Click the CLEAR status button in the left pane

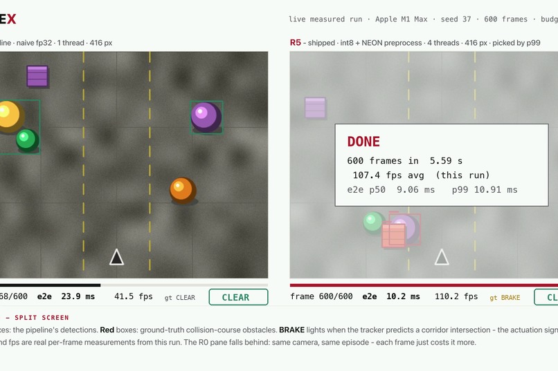click(238, 297)
